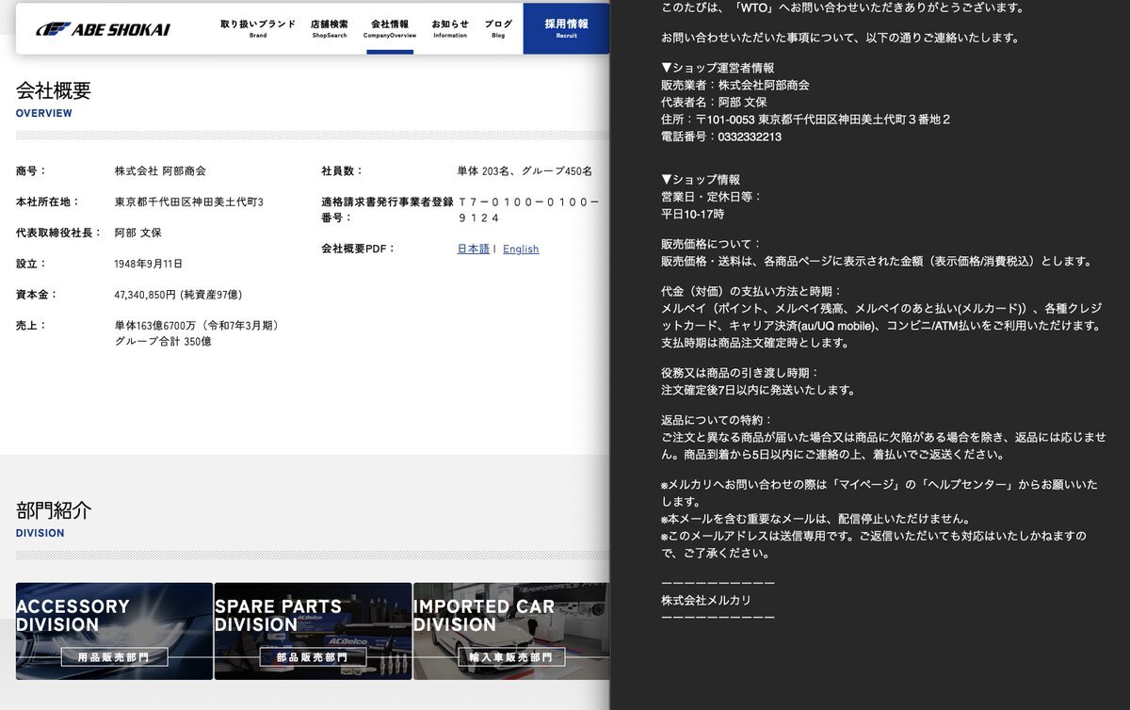Open the お知らせ Information page
Screen dimensions: 1130x710
450,28
